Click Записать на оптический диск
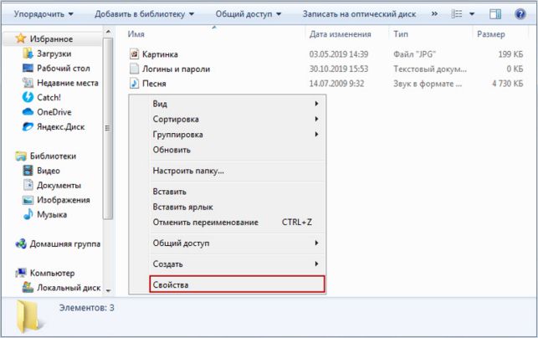This screenshot has height=338, width=538. (x=359, y=14)
